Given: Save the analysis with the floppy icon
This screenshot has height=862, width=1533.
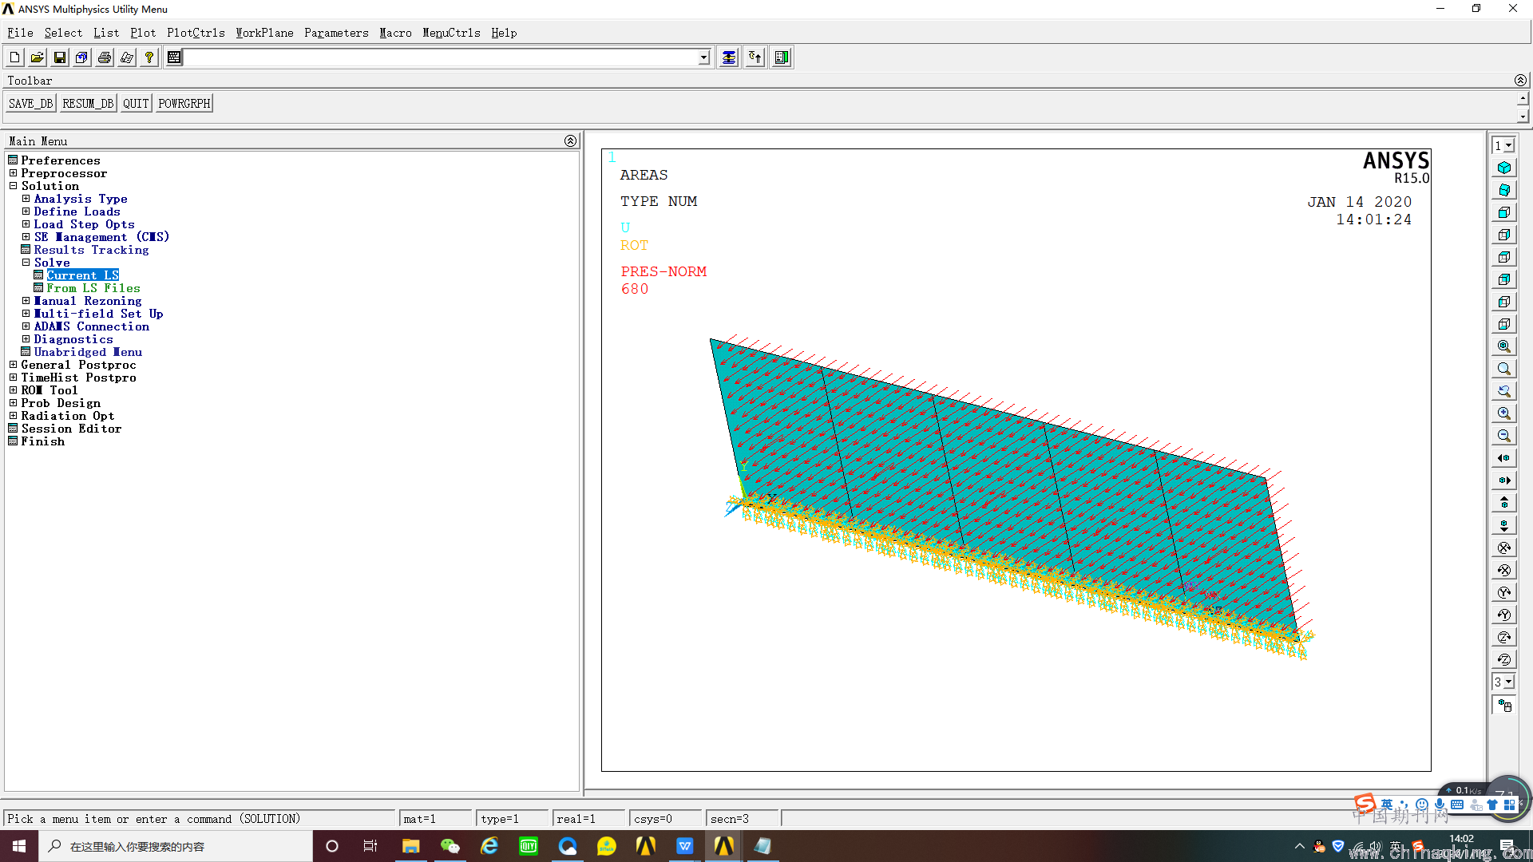Looking at the screenshot, I should 59,57.
